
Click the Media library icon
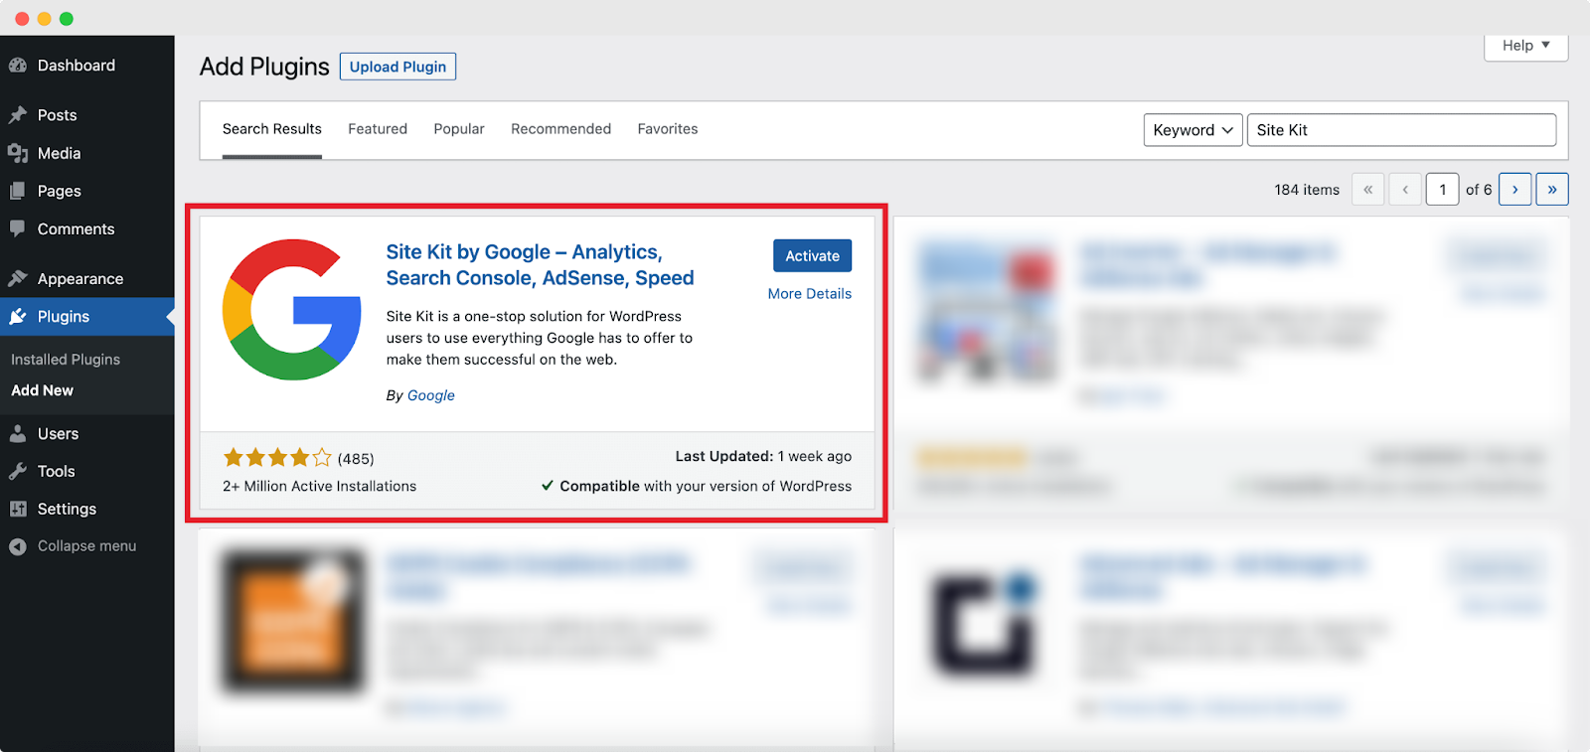point(18,153)
